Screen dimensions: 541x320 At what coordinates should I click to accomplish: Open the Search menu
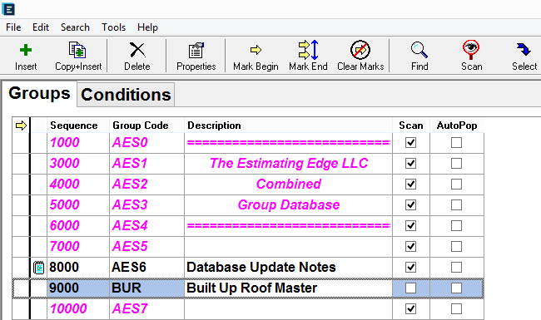tap(75, 27)
